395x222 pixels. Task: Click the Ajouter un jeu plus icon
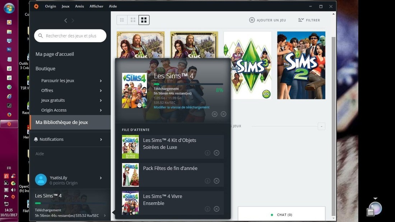(252, 20)
